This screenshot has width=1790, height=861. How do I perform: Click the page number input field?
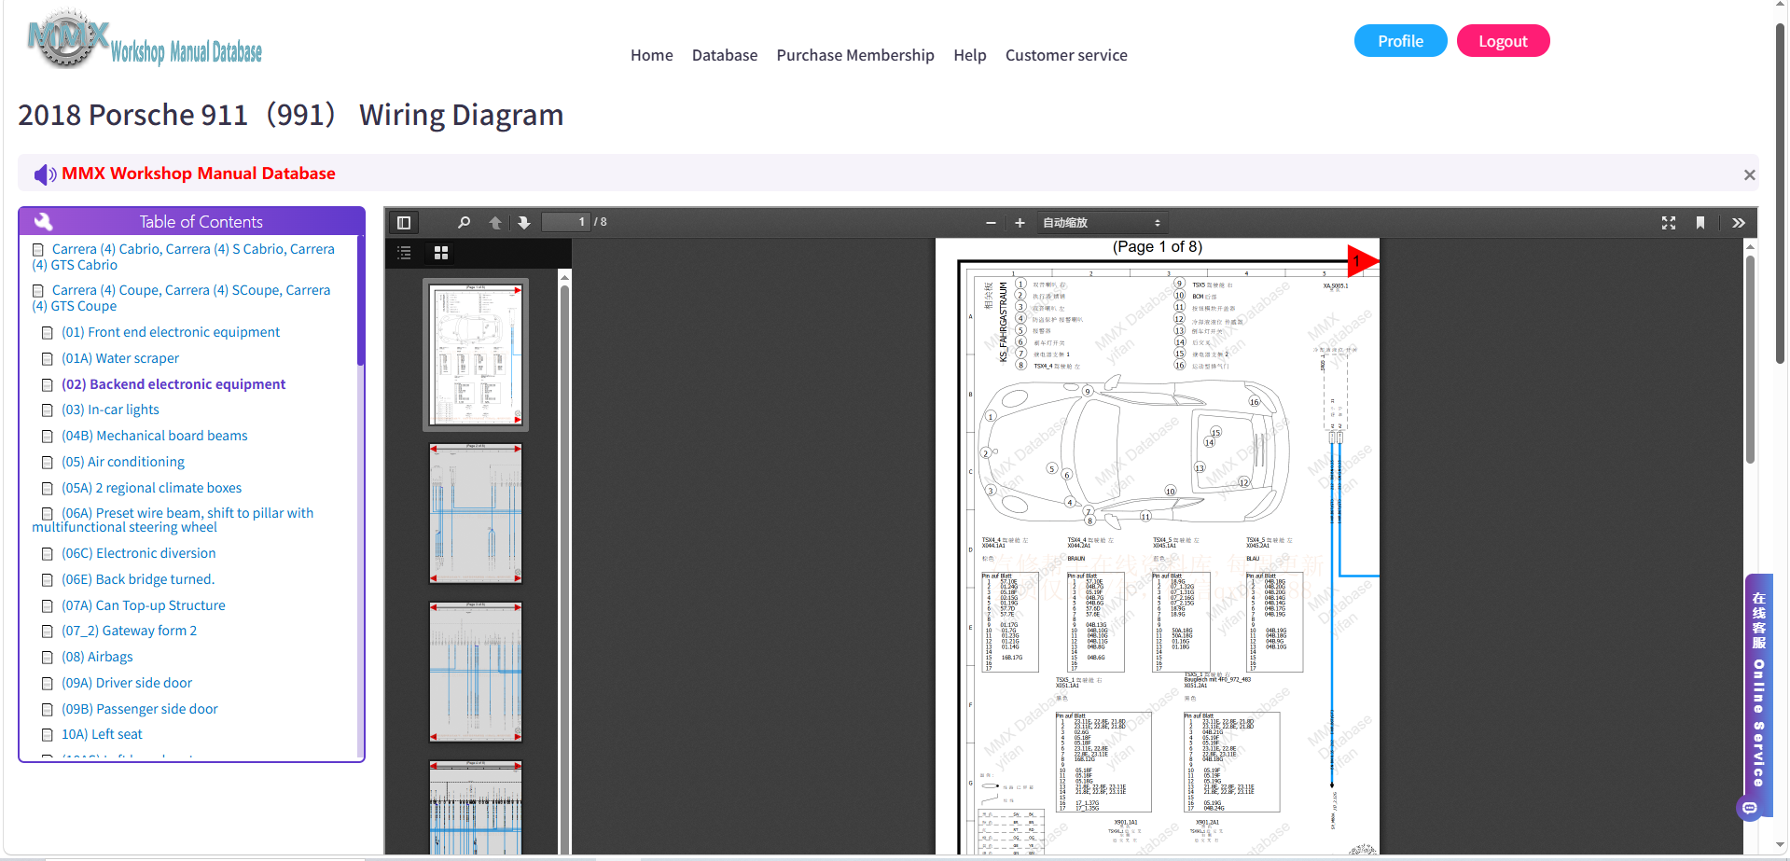click(x=566, y=222)
